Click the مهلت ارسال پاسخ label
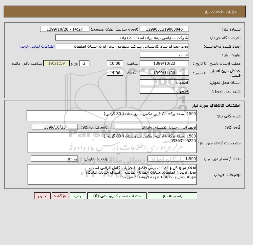This screenshot has height=245, width=253. 225,63
